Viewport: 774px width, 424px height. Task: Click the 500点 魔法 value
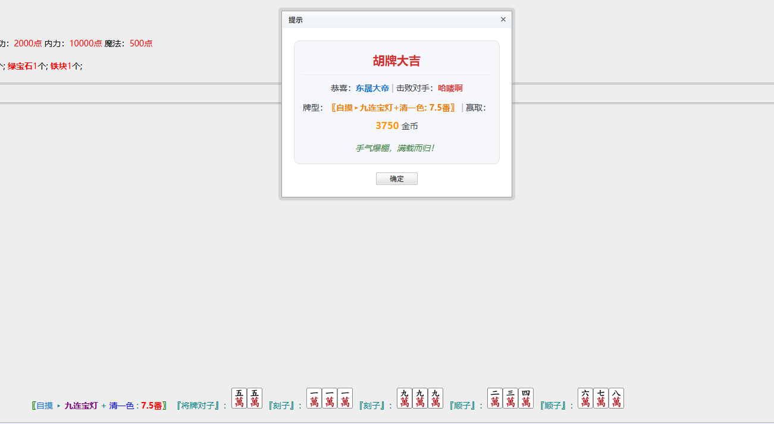point(141,43)
